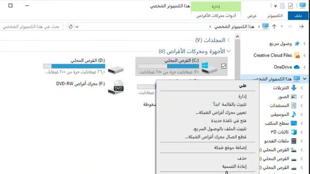The width and height of the screenshot is (310, 174).
Task: Click the C: drive free space text
Action: 169,72
